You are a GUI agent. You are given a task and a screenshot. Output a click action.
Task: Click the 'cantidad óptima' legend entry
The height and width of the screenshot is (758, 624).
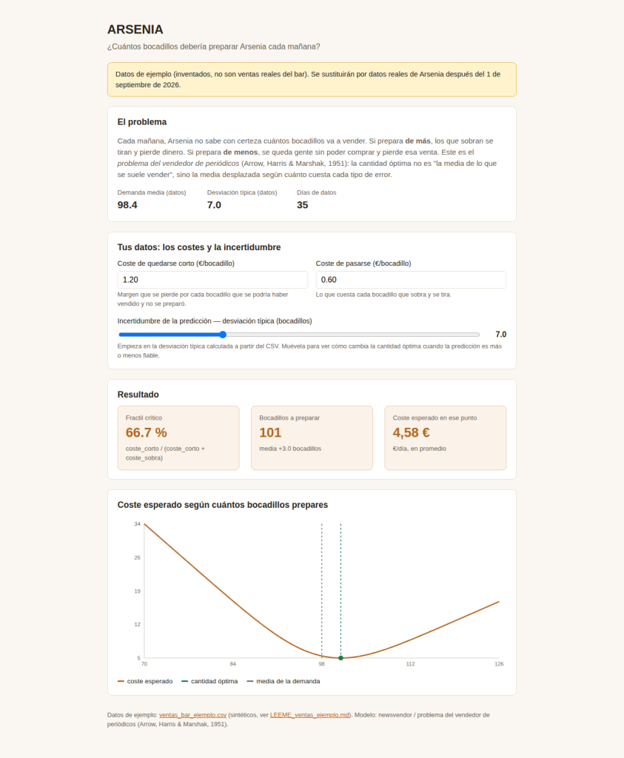[x=209, y=681]
